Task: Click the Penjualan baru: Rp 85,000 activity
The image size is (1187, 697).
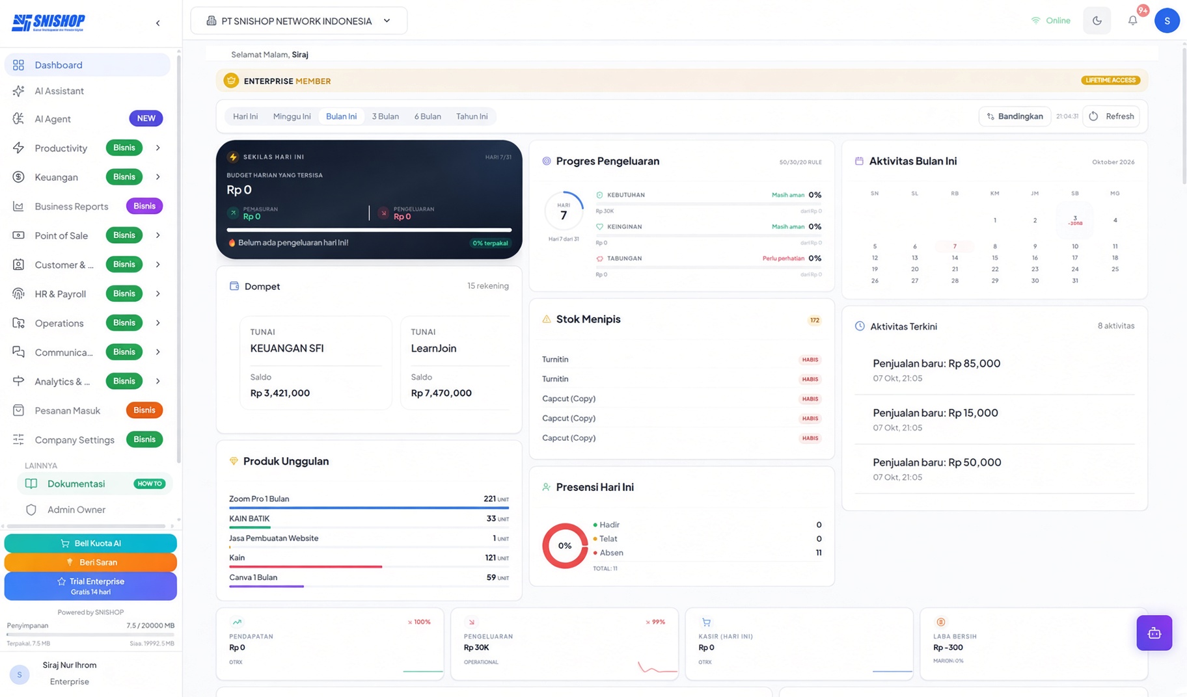Action: click(x=994, y=370)
